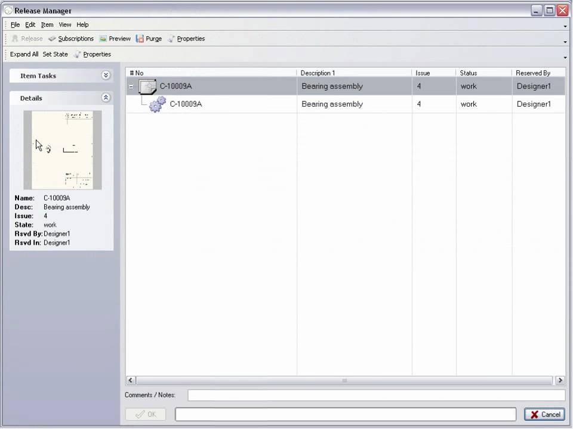Image resolution: width=573 pixels, height=429 pixels.
Task: Click the gears icon of child C-10009A
Action: tap(158, 104)
